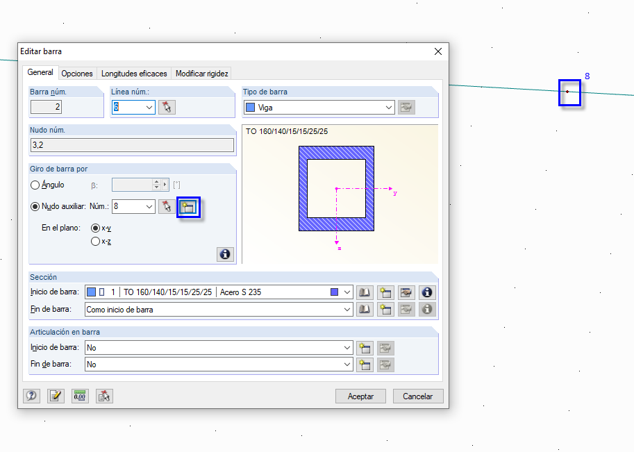Open the Tipo de barra Viga dropdown

pos(389,108)
